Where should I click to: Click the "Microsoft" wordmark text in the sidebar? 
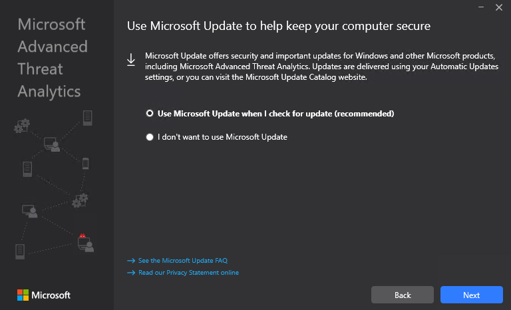(52, 295)
